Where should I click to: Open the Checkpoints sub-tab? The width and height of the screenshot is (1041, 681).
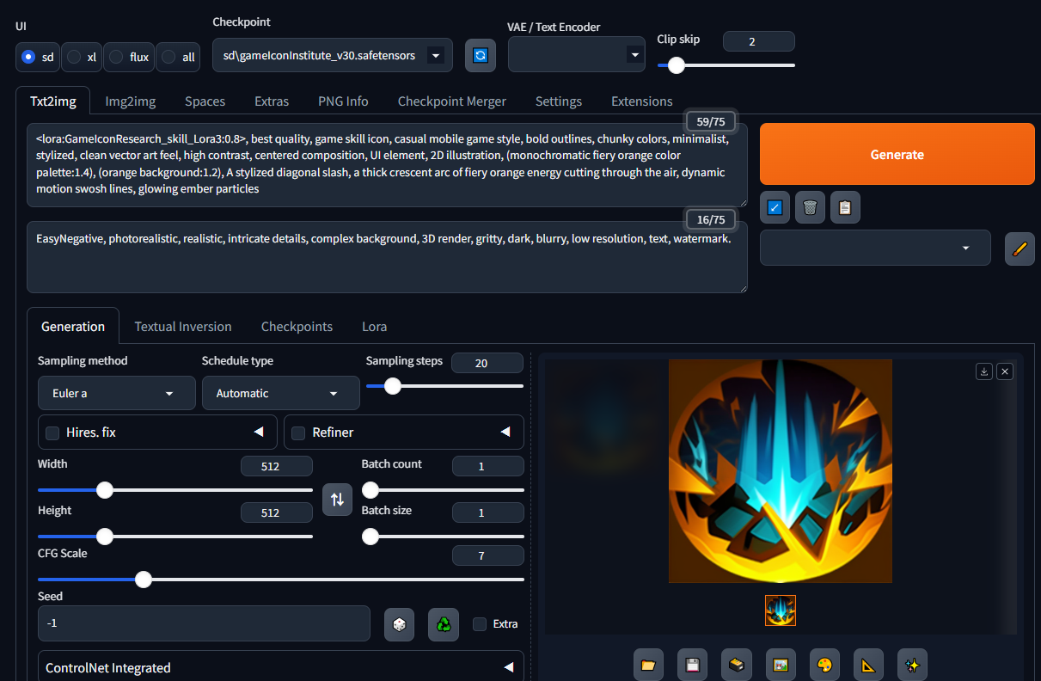297,326
